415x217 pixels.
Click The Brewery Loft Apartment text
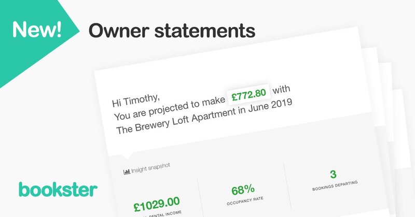pos(175,121)
